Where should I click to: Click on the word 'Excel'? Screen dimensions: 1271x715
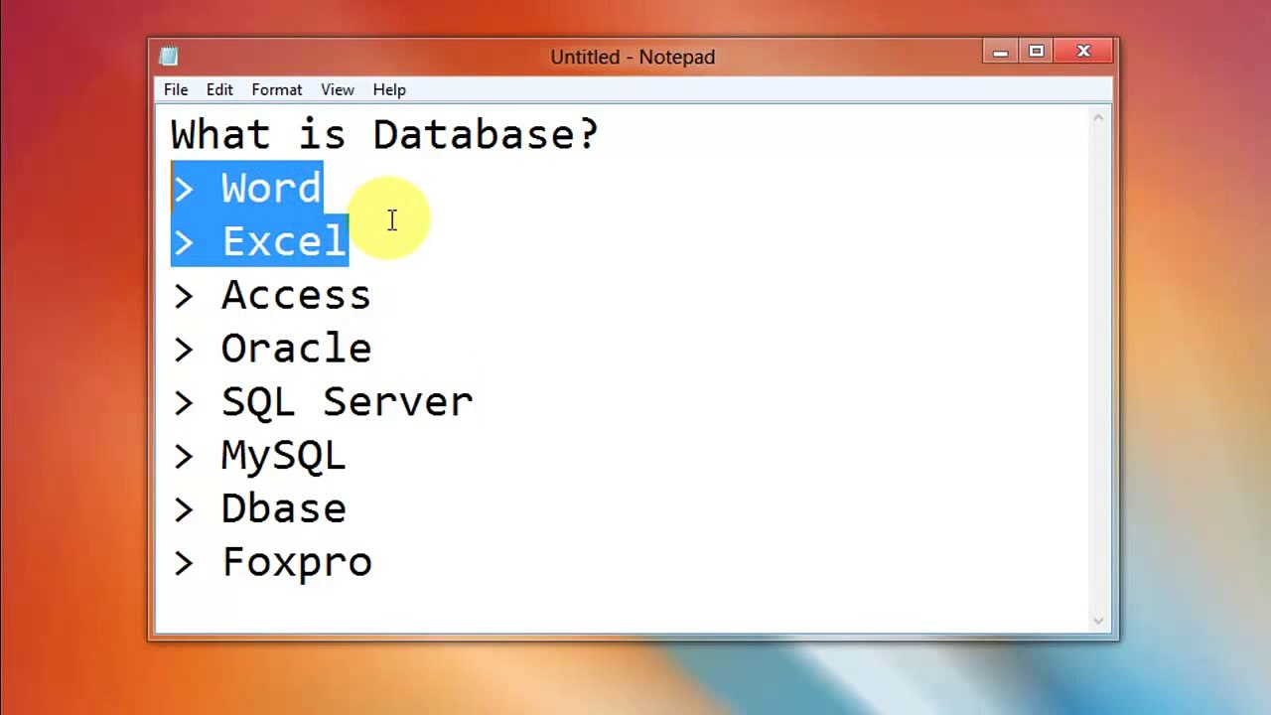click(284, 241)
